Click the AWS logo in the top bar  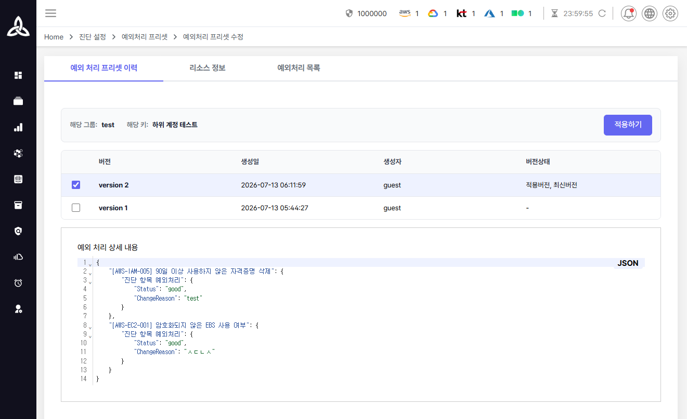pos(405,13)
